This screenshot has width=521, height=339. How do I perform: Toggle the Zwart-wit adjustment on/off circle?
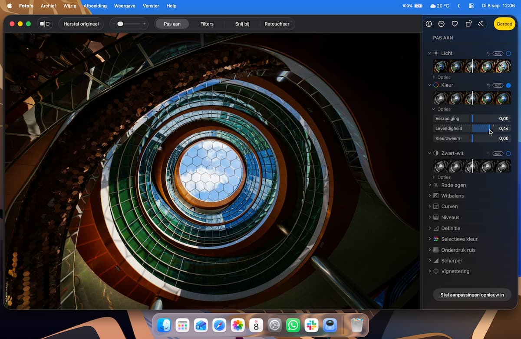click(508, 153)
